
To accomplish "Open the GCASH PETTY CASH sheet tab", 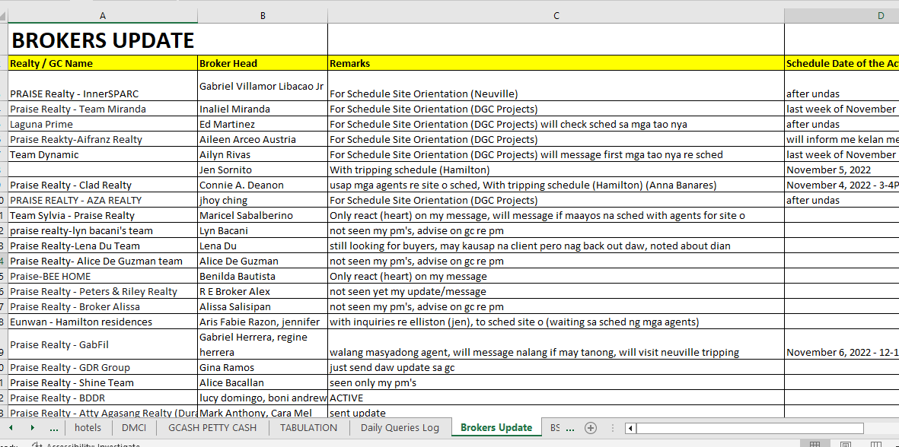I will coord(212,427).
